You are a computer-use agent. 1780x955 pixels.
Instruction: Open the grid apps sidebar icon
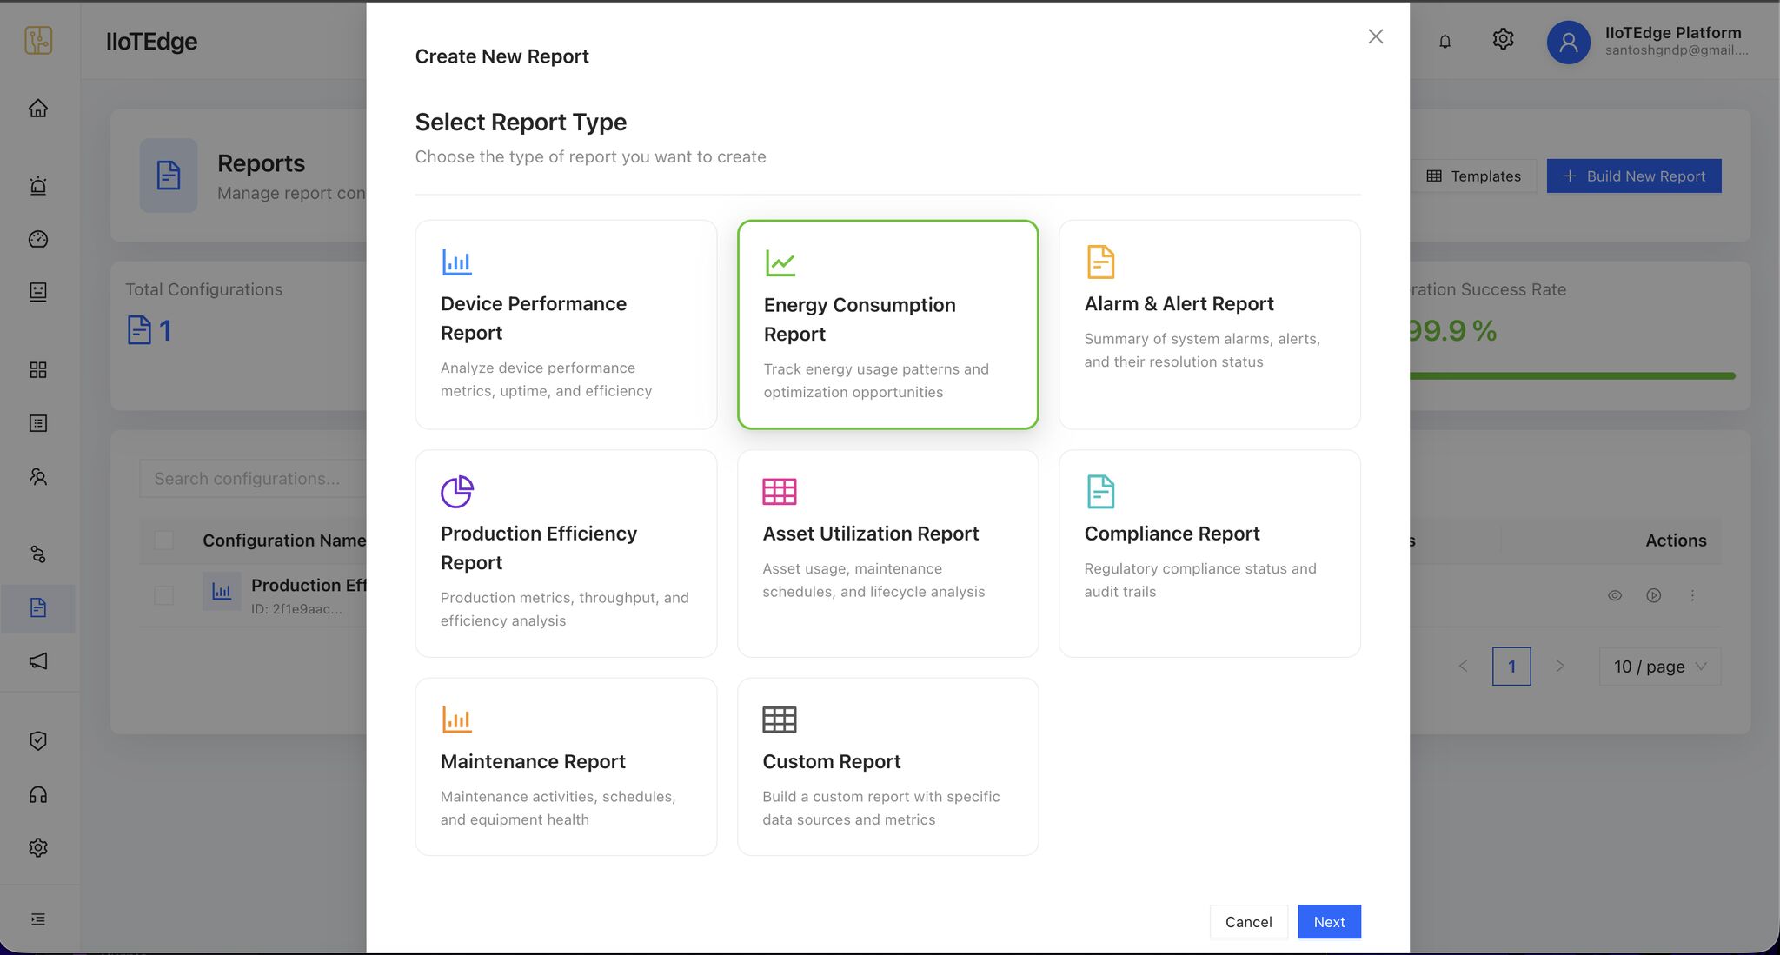coord(38,370)
